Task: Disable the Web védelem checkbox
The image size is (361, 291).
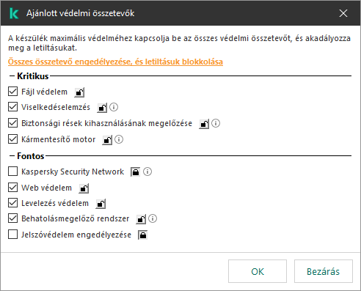Action: (12, 188)
